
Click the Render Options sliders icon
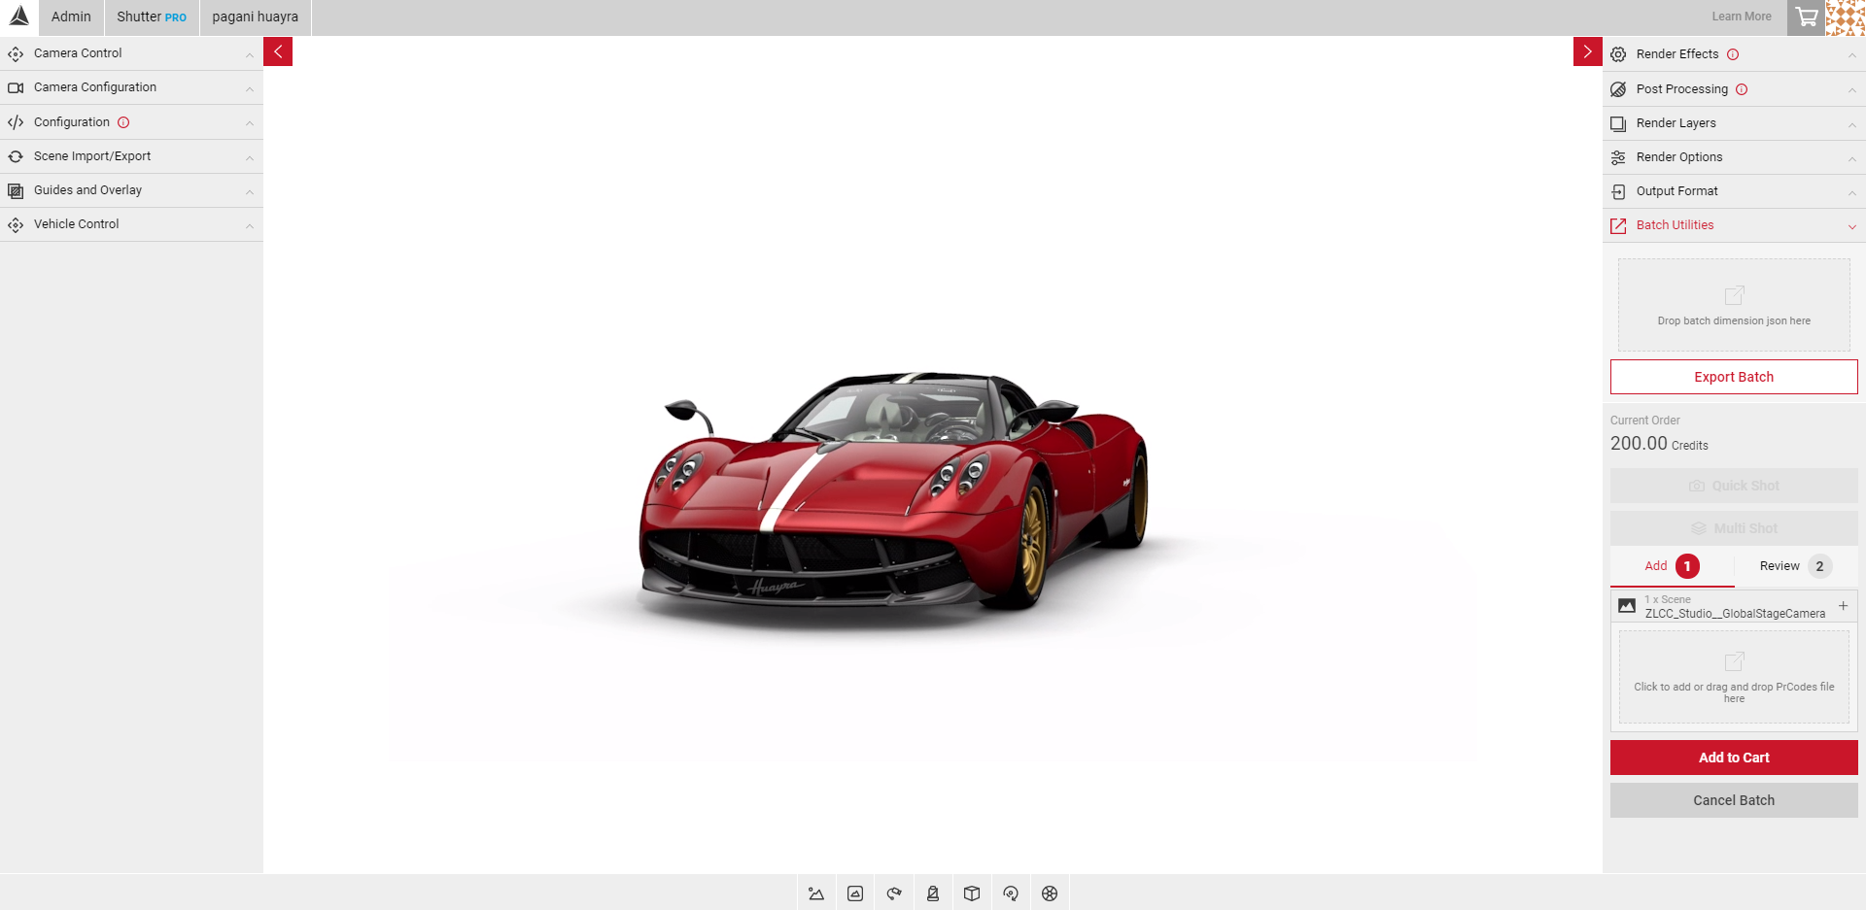(1618, 157)
